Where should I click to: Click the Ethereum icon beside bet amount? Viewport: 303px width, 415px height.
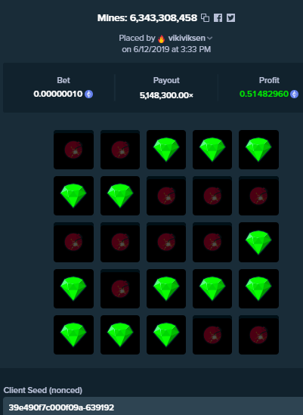coord(88,94)
